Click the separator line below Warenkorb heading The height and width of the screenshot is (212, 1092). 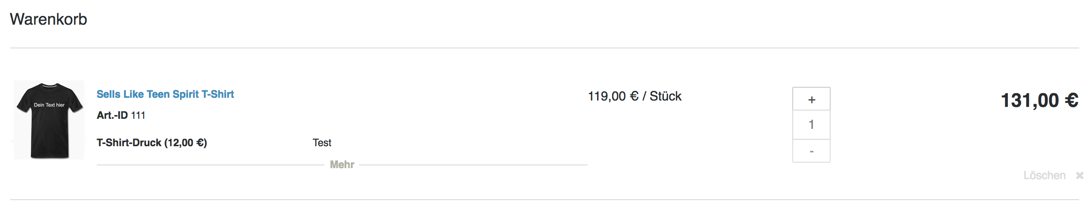tap(544, 48)
